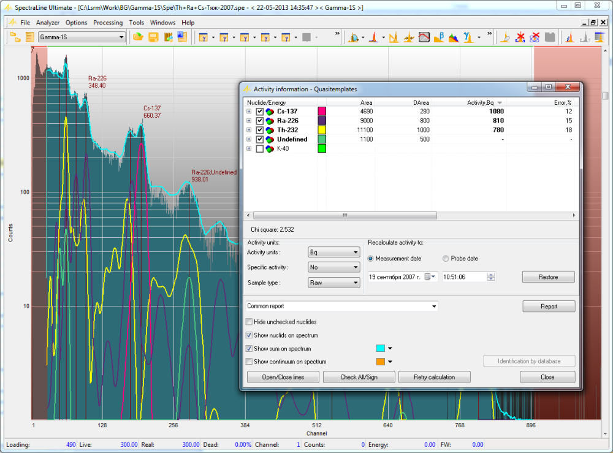The image size is (613, 453).
Task: Click the peak with inward arrows icon
Action: pos(409,37)
